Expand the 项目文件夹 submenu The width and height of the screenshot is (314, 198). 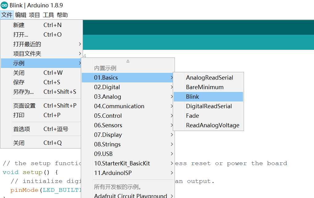click(42, 53)
